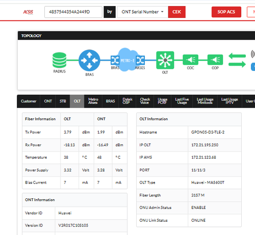Open the Datek OSP tab

tap(127, 101)
